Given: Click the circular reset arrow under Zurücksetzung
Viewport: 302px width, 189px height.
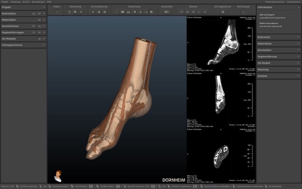Looking at the screenshot, I should tap(93, 12).
